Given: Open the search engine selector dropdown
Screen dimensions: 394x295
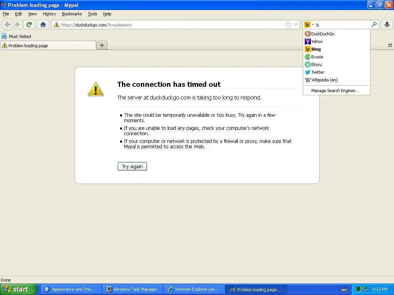Looking at the screenshot, I should [309, 25].
